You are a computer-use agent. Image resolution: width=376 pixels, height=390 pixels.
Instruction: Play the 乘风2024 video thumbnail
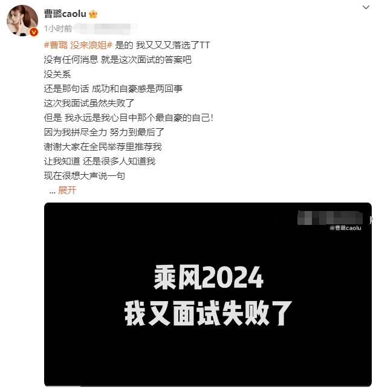tap(208, 294)
